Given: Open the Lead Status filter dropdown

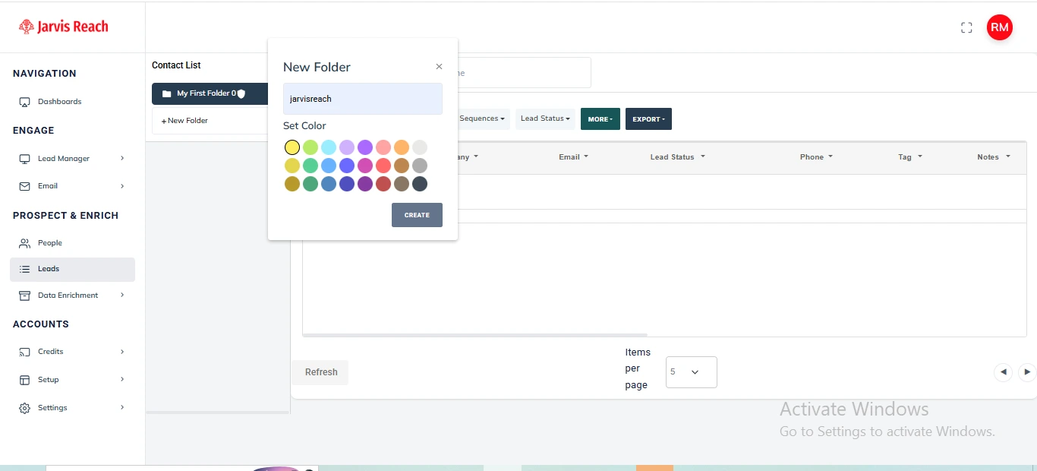Looking at the screenshot, I should (x=545, y=119).
